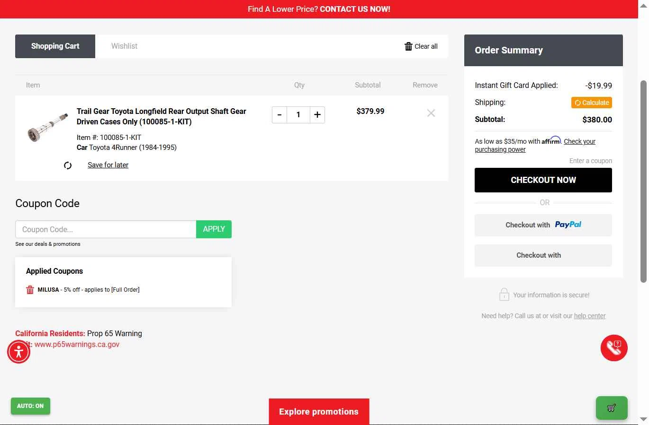Focus the Coupon Code input field
Image resolution: width=649 pixels, height=425 pixels.
point(106,229)
